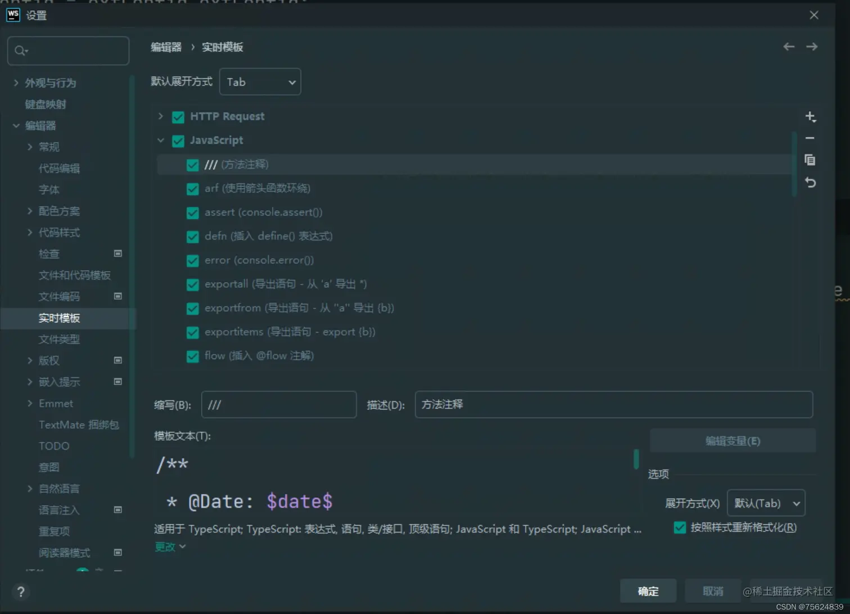Expand the 配色方案 settings node
This screenshot has width=850, height=614.
[30, 211]
